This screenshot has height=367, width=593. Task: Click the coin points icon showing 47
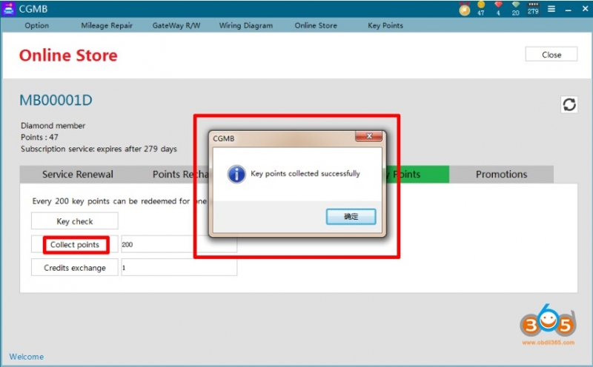pos(480,8)
